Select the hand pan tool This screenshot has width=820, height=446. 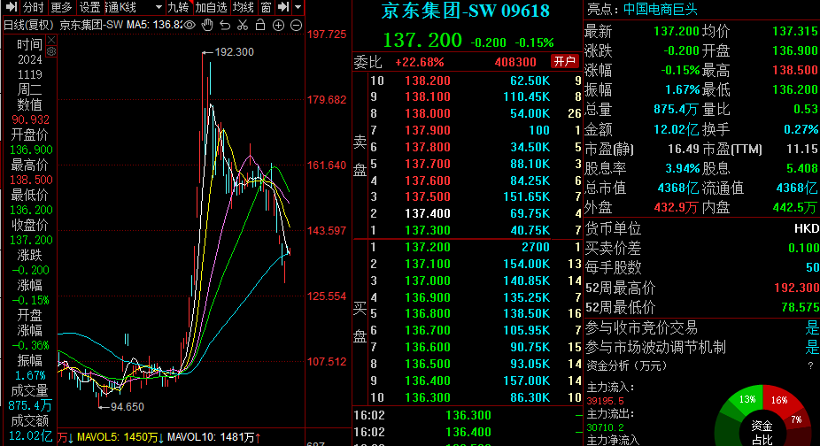[207, 25]
